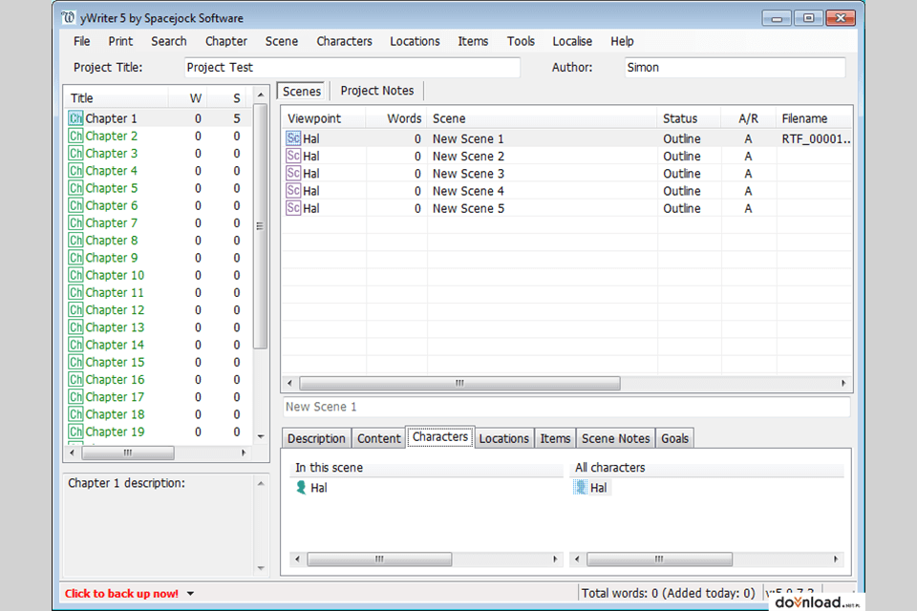Click the Ch icon beside Chapter 10
917x611 pixels.
(75, 275)
